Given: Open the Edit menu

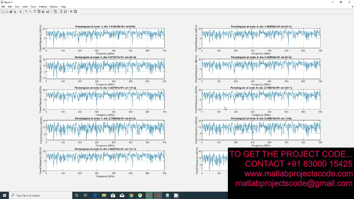Looking at the screenshot, I should pos(10,7).
